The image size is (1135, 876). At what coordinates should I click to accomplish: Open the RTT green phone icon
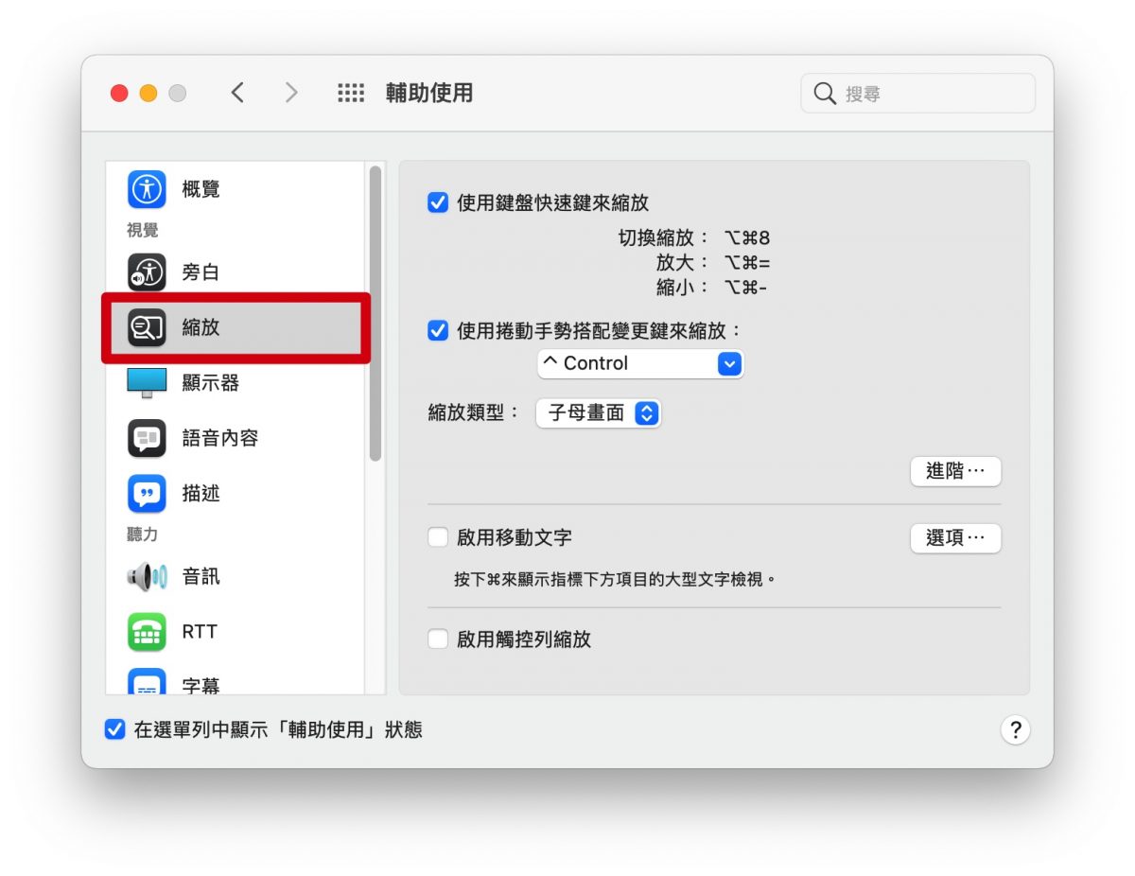(x=147, y=632)
